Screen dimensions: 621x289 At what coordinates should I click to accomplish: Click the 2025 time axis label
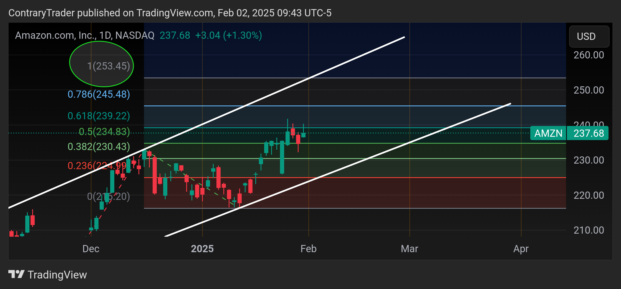pyautogui.click(x=202, y=249)
